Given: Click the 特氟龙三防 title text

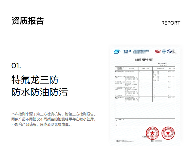Looking at the screenshot, I should [x=35, y=80].
